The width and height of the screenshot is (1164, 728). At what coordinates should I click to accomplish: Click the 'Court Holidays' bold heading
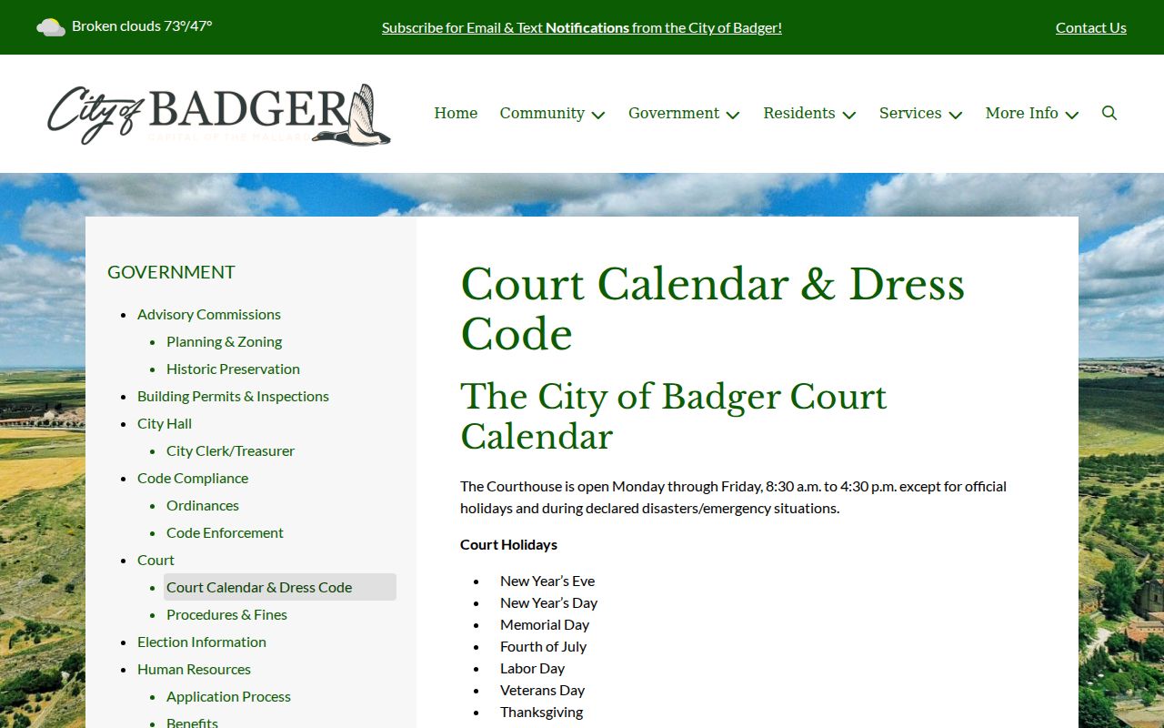coord(508,544)
